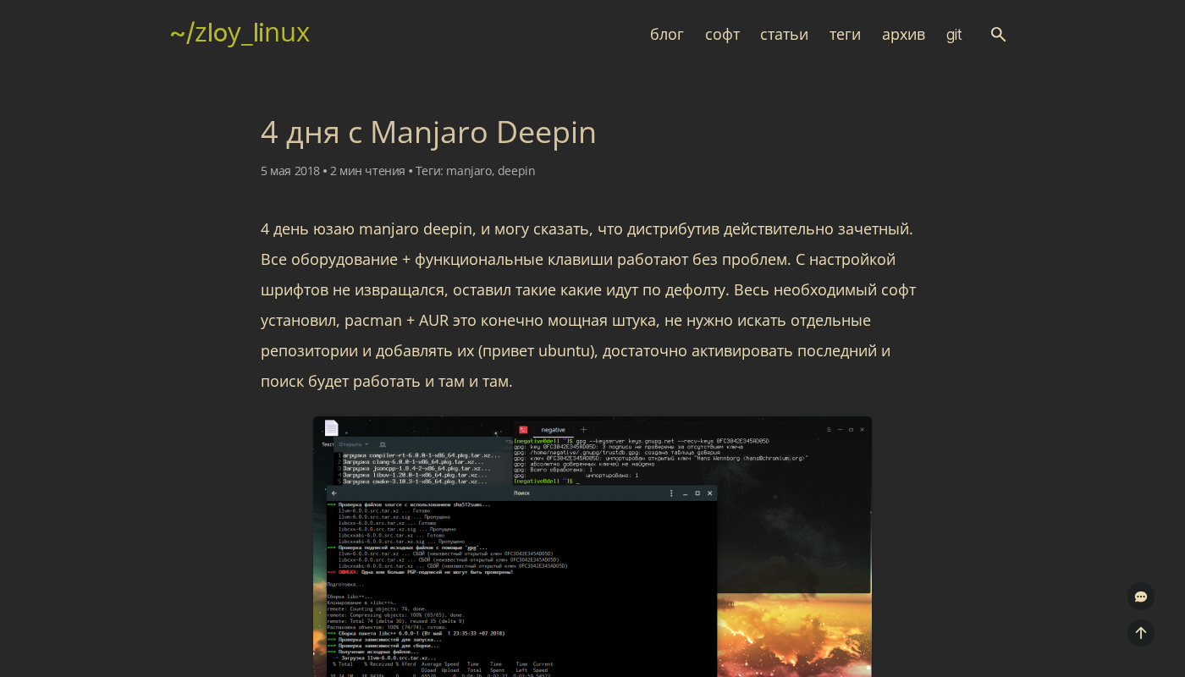Viewport: 1185px width, 677px height.
Task: Click the comments speech bubble button
Action: tap(1140, 597)
